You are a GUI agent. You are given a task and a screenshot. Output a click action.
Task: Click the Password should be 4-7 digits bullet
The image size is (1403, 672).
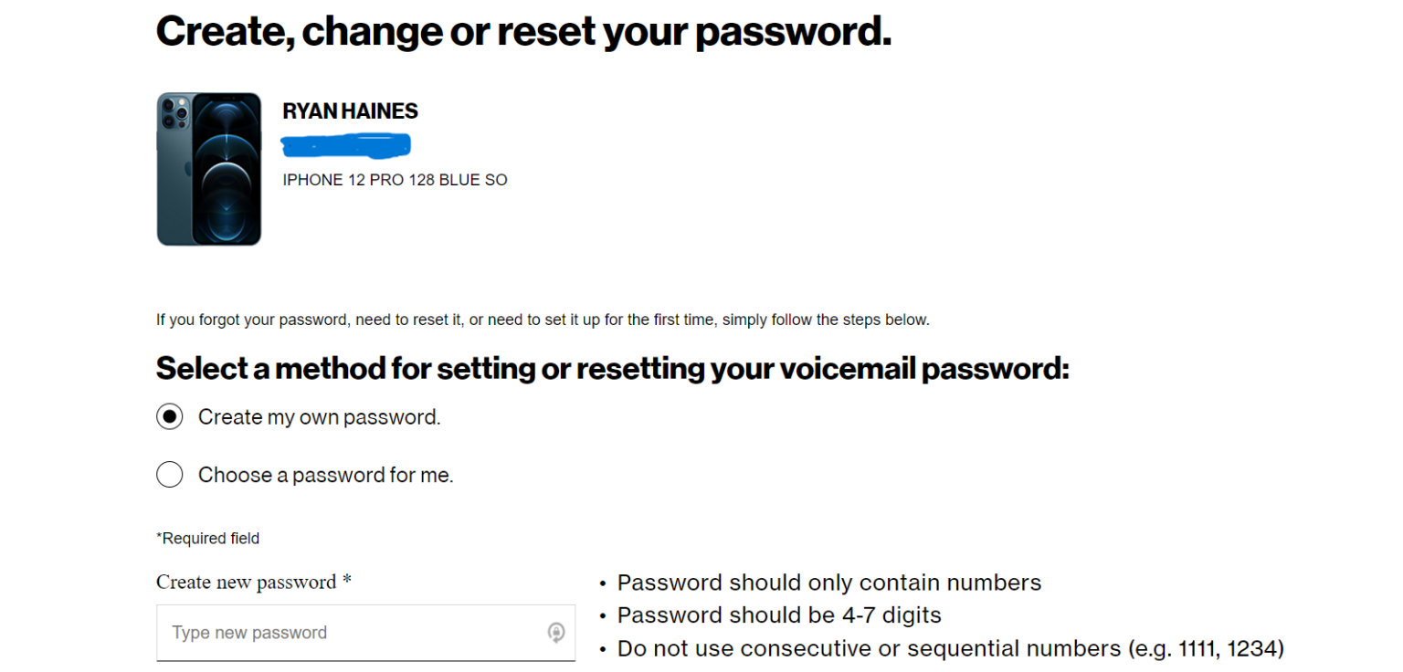(779, 614)
